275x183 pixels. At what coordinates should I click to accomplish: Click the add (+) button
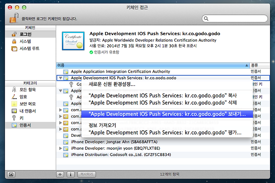pos(60,174)
